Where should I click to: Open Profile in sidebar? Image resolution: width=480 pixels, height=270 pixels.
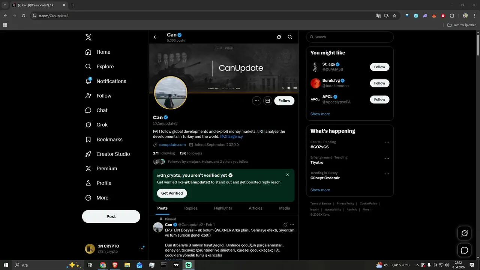pos(98,183)
